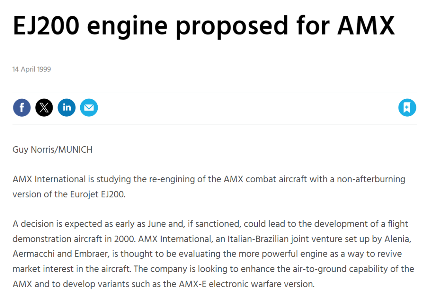The height and width of the screenshot is (297, 427).
Task: Click 'flight' before 'demonstration aircraft'
Action: point(398,224)
